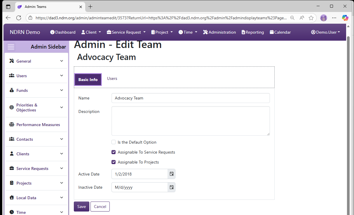
Task: Click the Active Date input field
Action: coord(139,174)
